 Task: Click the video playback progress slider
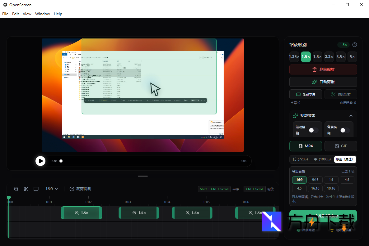[149, 161]
